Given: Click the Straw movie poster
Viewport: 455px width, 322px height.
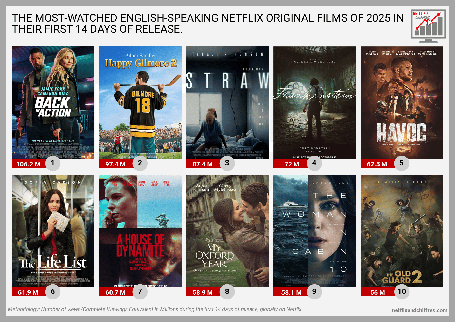Looking at the screenshot, I should point(228,103).
